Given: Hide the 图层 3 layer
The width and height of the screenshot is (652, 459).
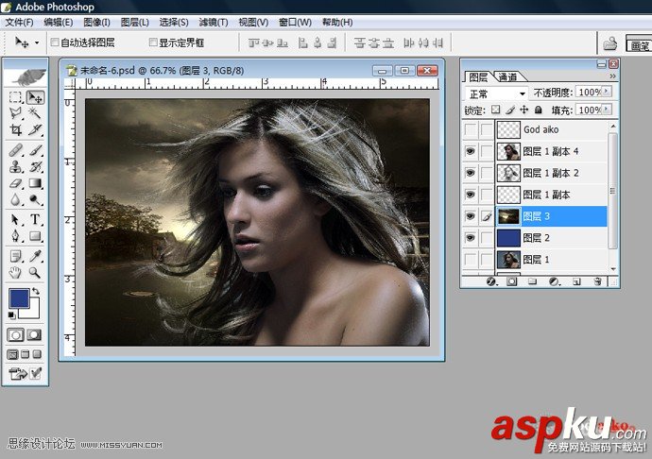Looking at the screenshot, I should 470,216.
